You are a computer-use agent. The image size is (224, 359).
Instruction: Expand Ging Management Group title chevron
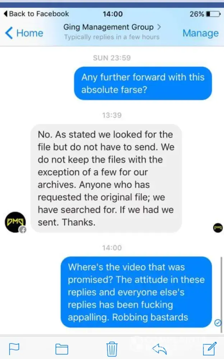point(159,27)
